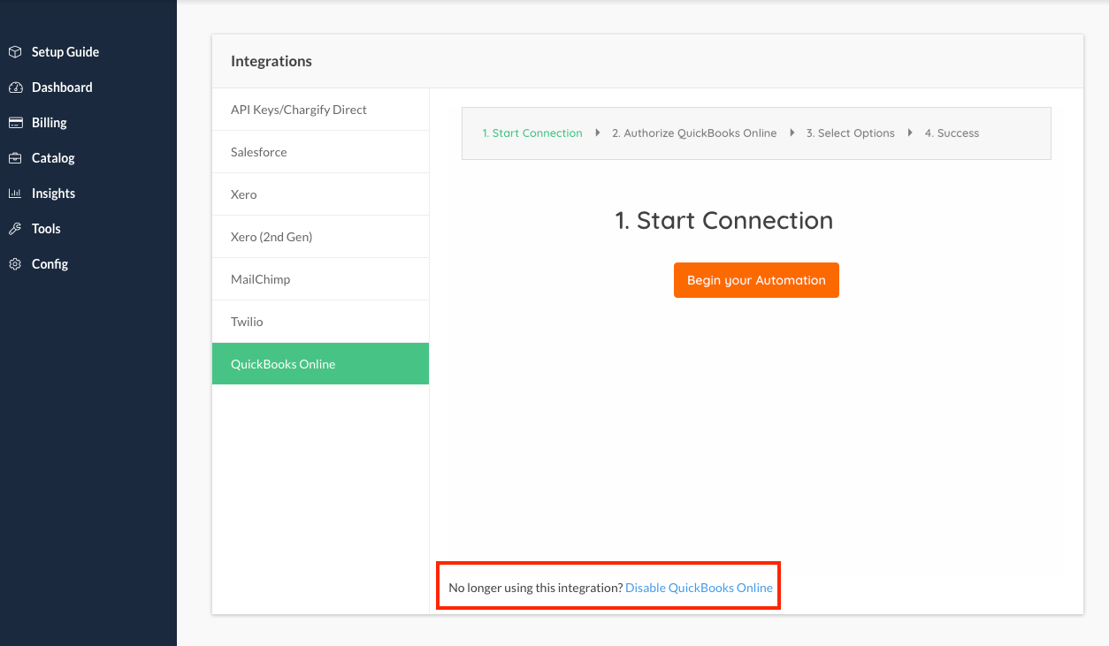This screenshot has width=1109, height=646.
Task: Click the Tools wrench icon
Action: pyautogui.click(x=15, y=229)
